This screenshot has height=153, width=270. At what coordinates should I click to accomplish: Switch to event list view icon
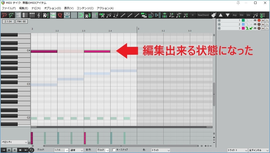(32, 15)
